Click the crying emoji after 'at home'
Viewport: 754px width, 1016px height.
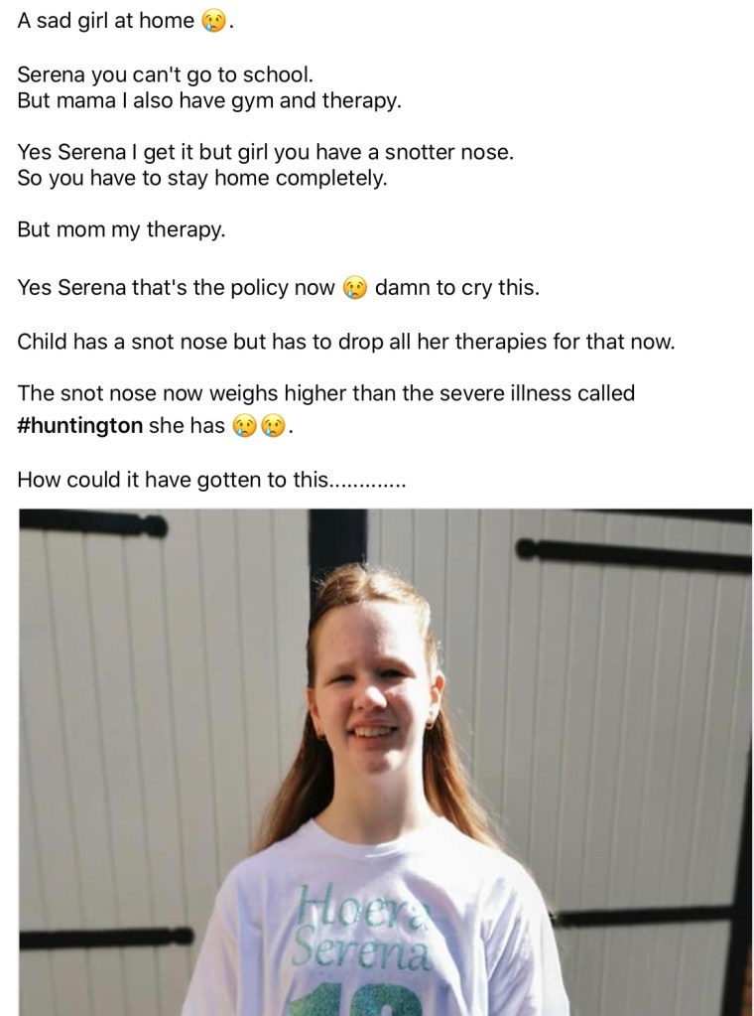tap(214, 22)
